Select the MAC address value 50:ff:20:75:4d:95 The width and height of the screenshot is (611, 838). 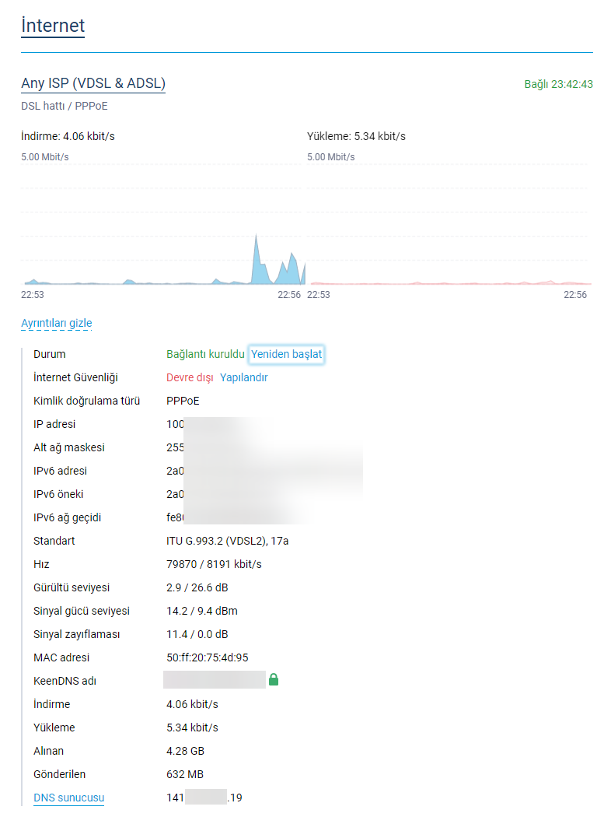[x=208, y=657]
